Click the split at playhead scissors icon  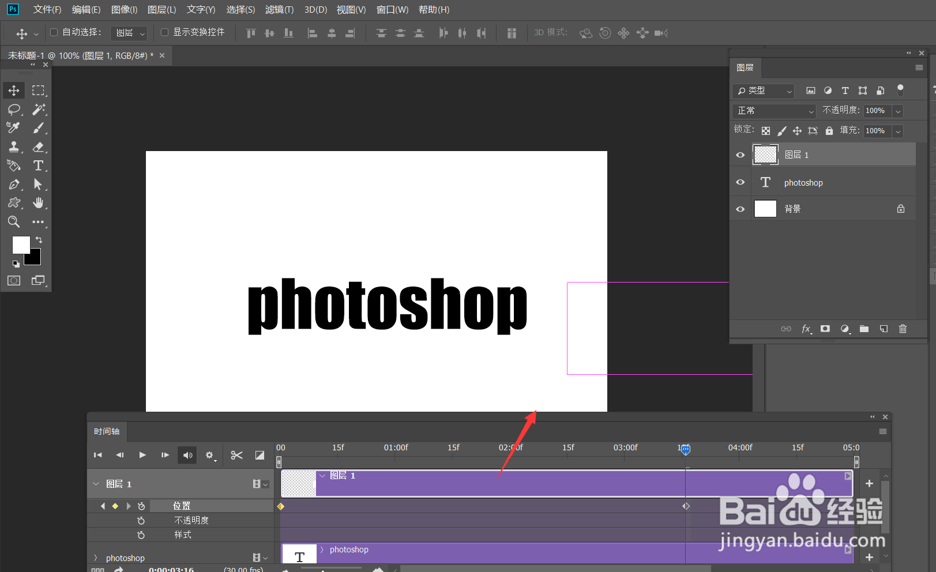click(x=236, y=455)
